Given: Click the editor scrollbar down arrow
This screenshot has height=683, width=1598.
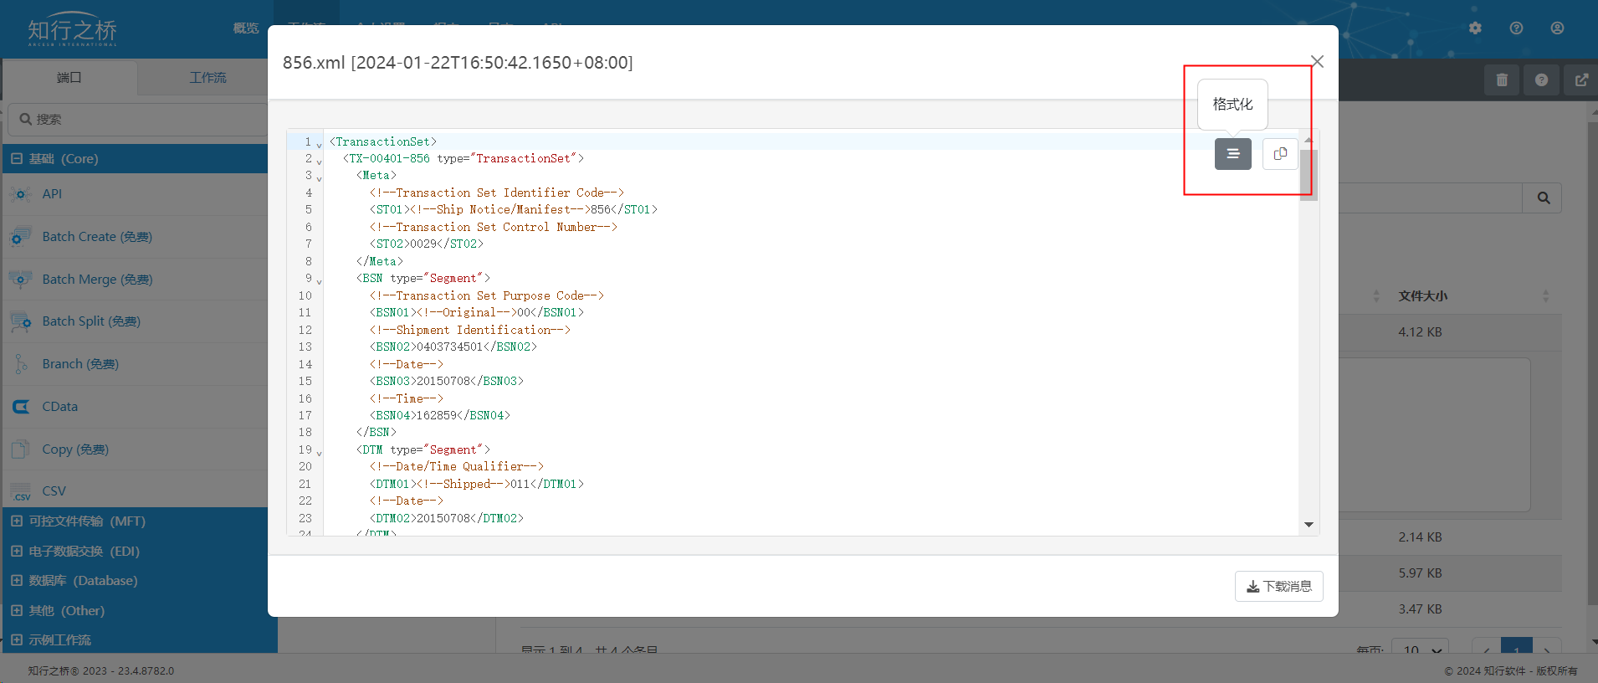Looking at the screenshot, I should [x=1309, y=525].
